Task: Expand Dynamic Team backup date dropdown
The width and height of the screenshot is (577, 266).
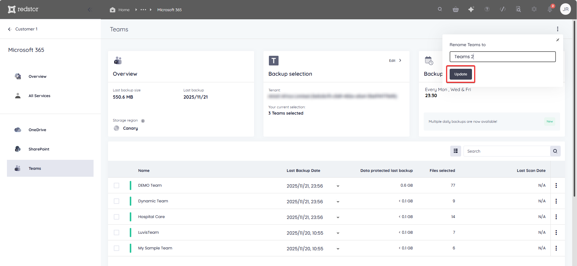Action: (338, 202)
